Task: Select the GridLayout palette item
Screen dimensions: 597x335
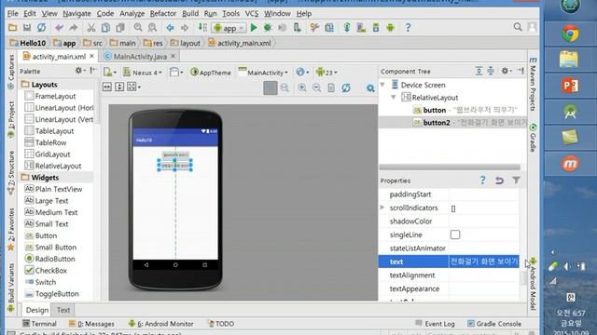Action: point(48,154)
